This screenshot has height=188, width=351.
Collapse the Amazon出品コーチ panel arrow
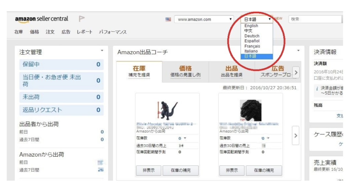point(298,51)
